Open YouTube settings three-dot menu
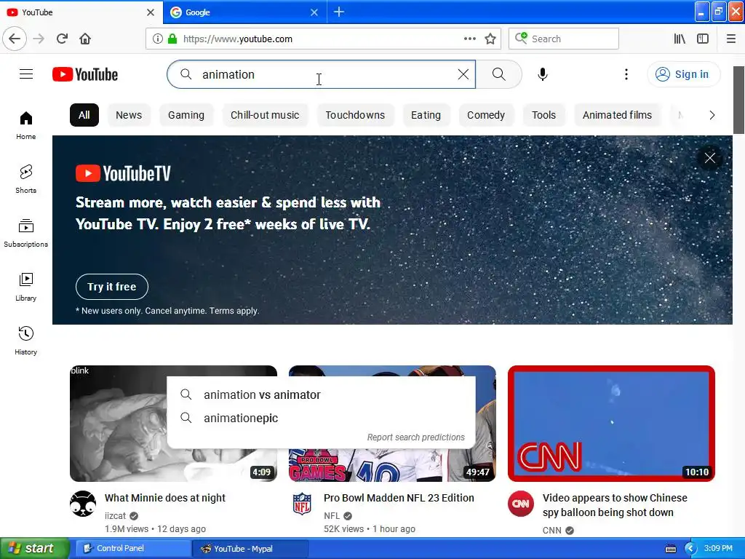This screenshot has width=745, height=559. tap(626, 74)
